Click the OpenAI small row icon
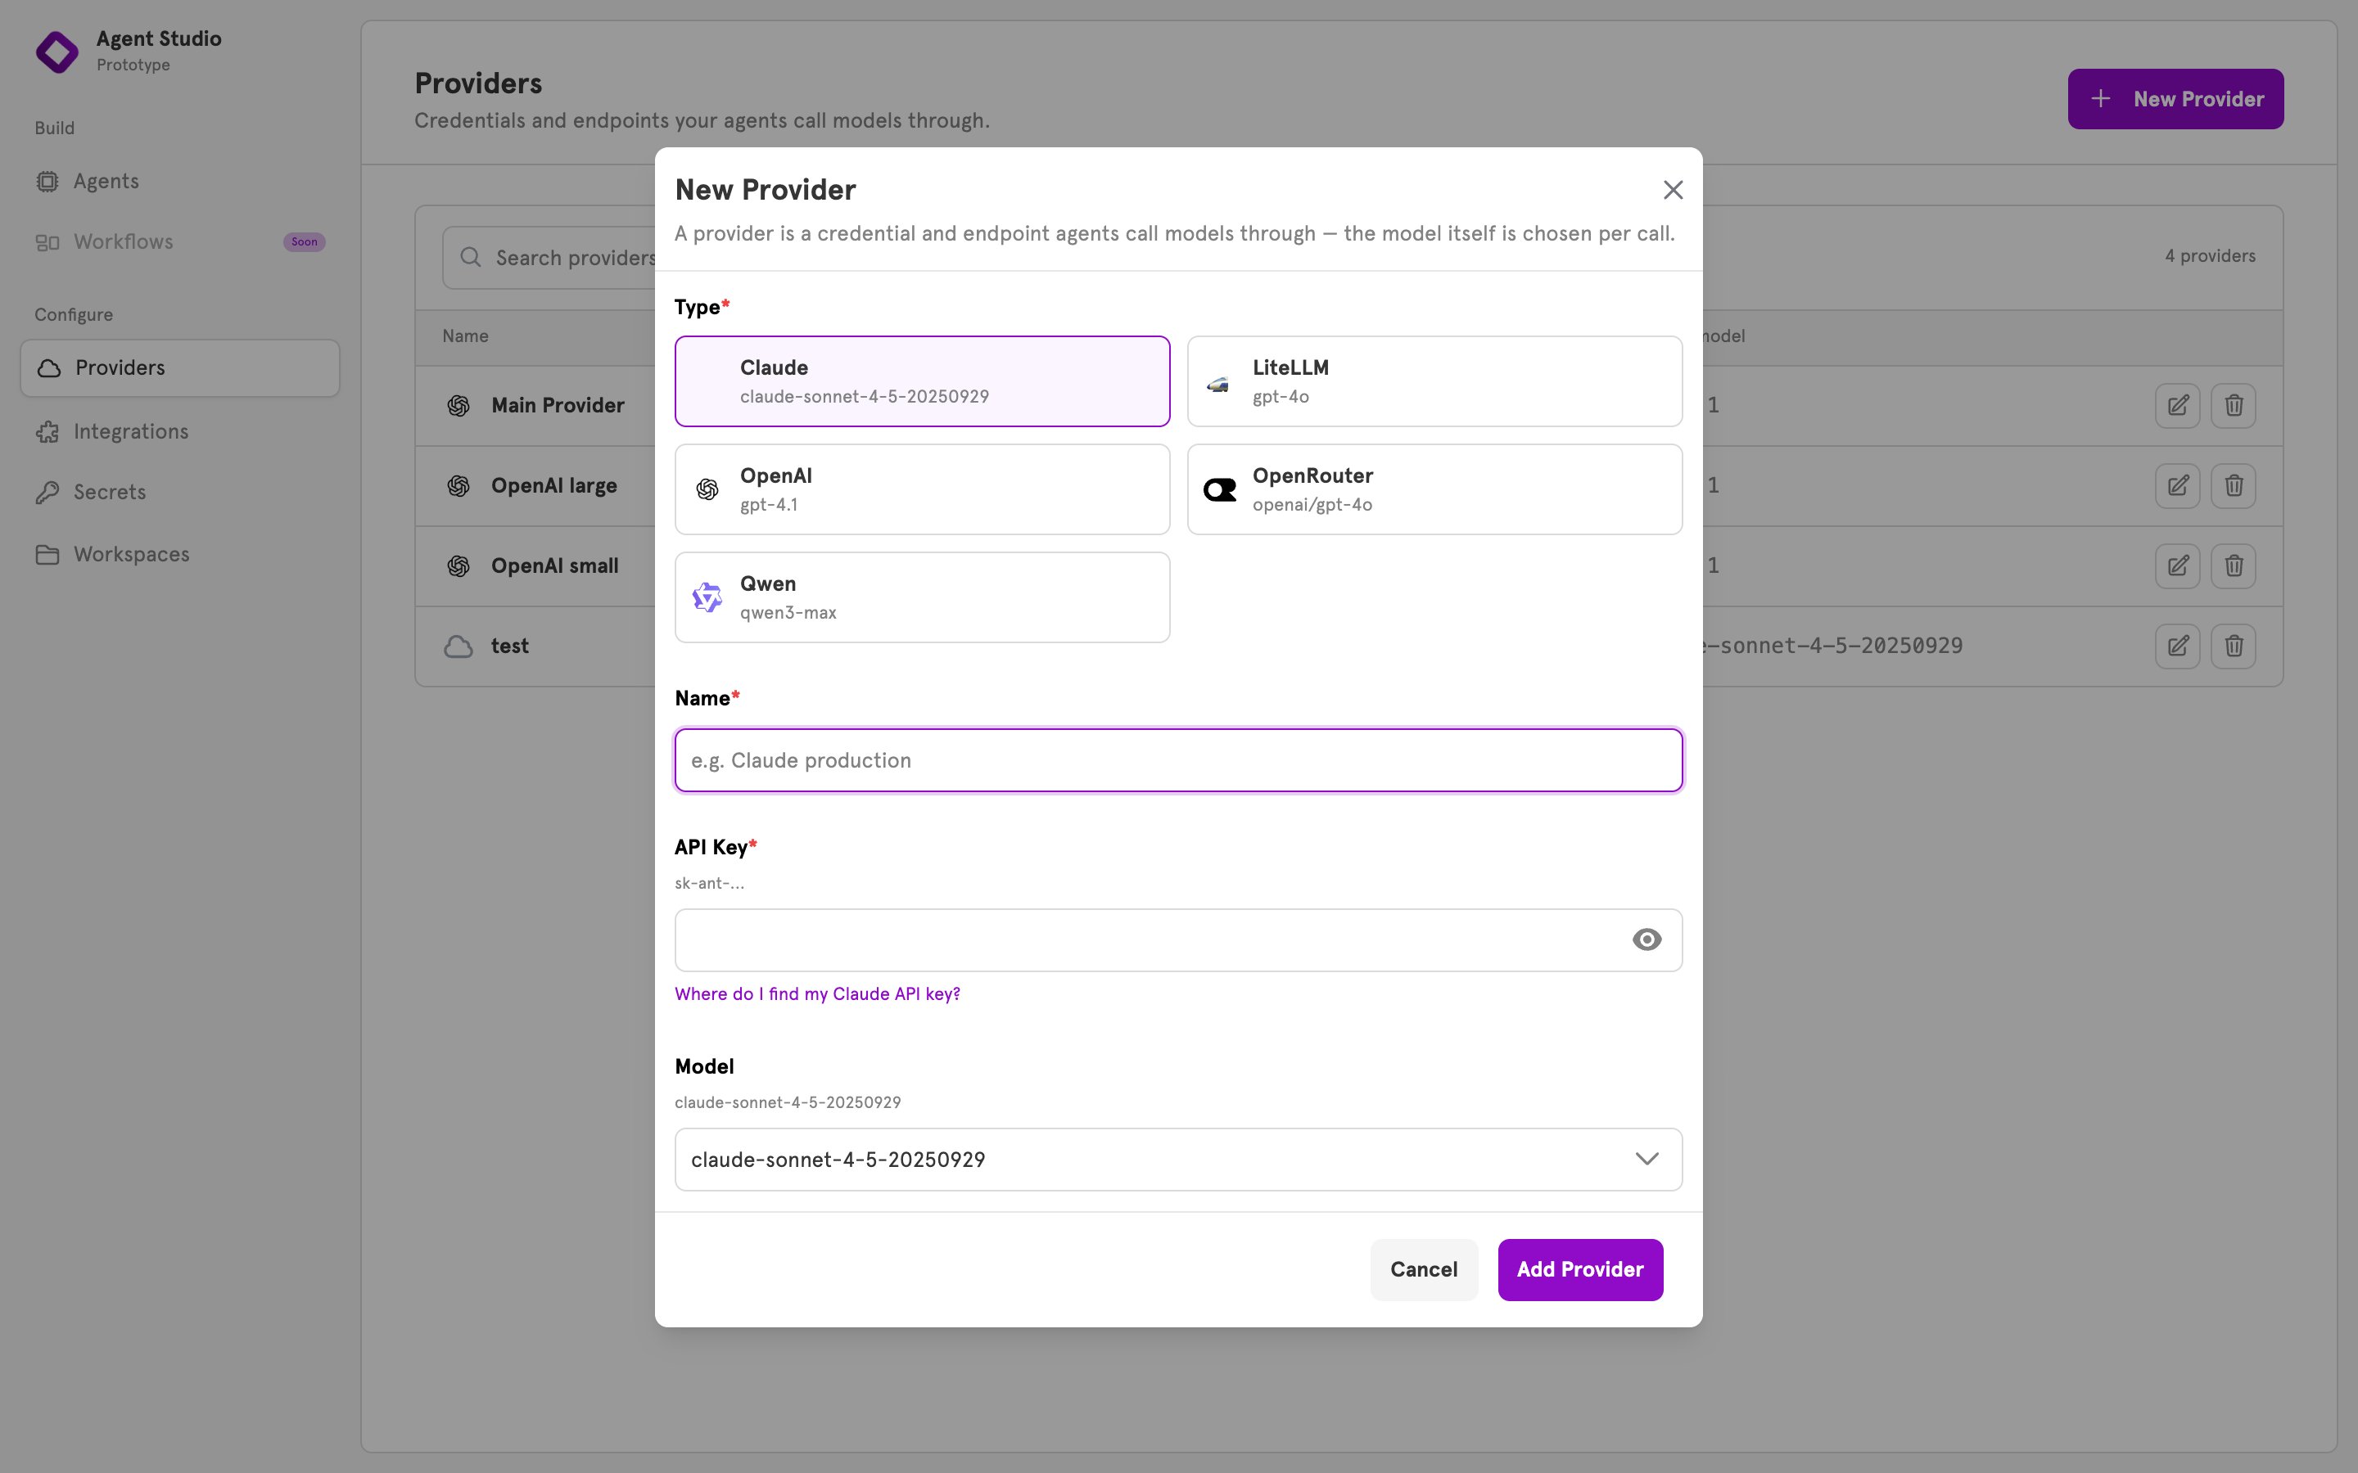Viewport: 2358px width, 1473px height. [x=458, y=566]
